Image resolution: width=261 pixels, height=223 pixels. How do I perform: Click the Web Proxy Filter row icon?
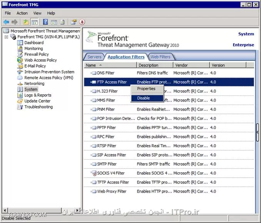pyautogui.click(x=94, y=191)
